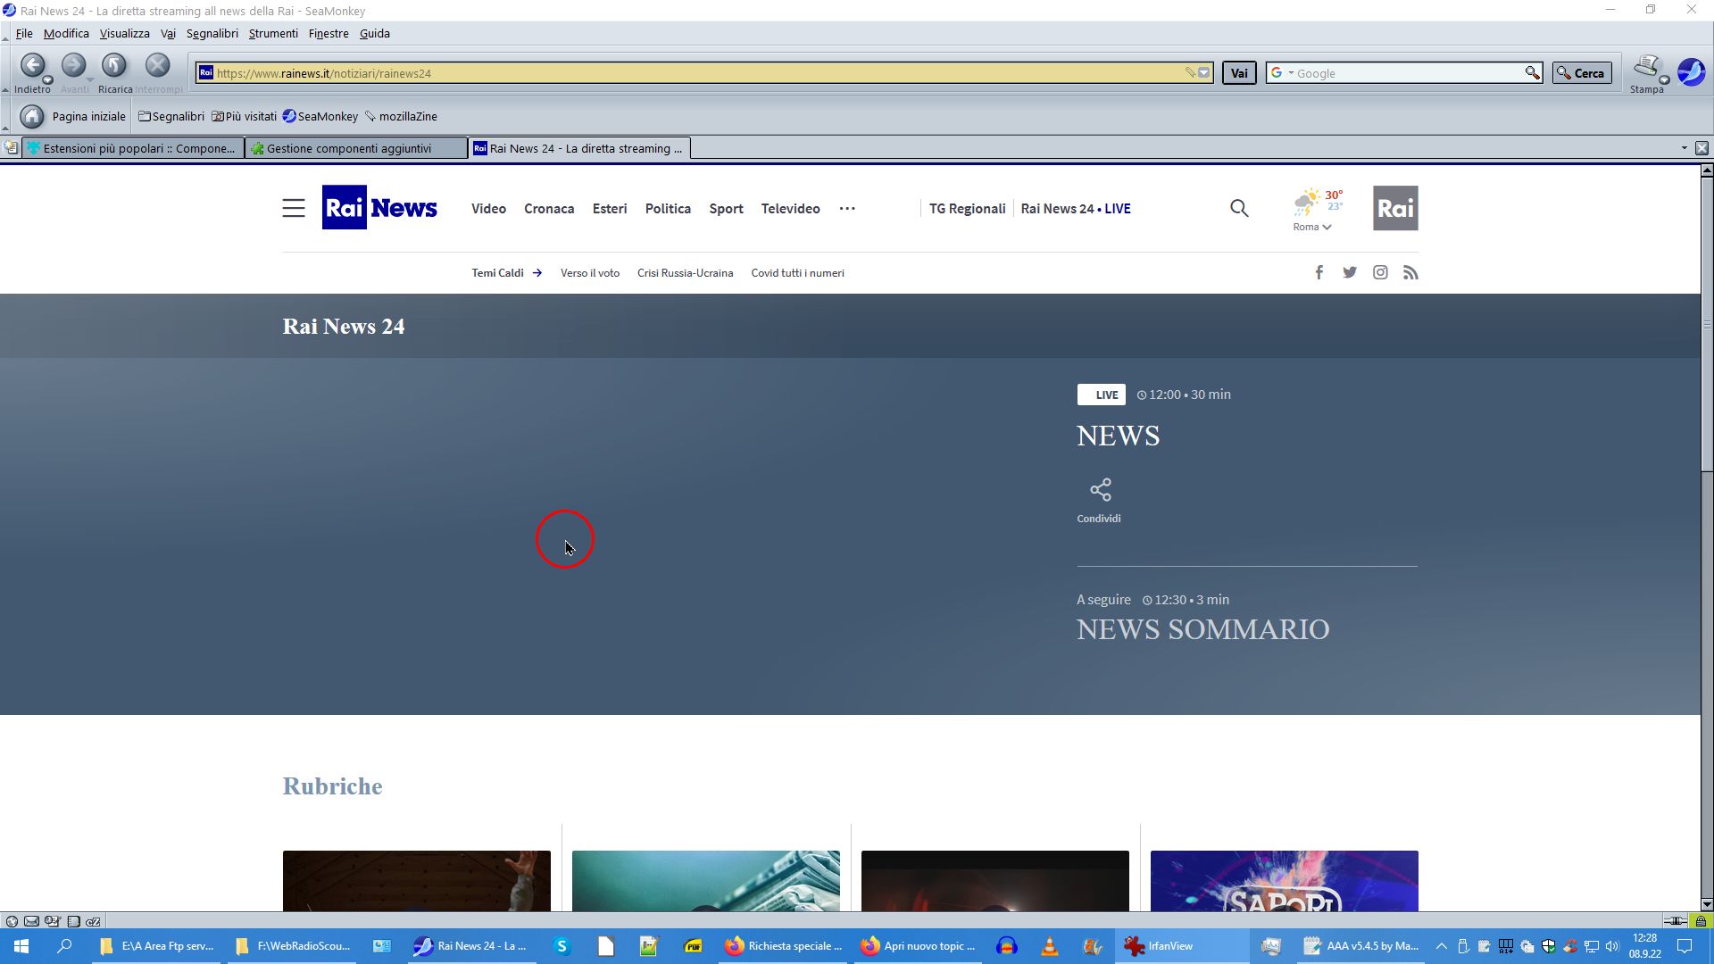Image resolution: width=1714 pixels, height=964 pixels.
Task: Open the status bar ChatZilla icon
Action: tap(93, 921)
